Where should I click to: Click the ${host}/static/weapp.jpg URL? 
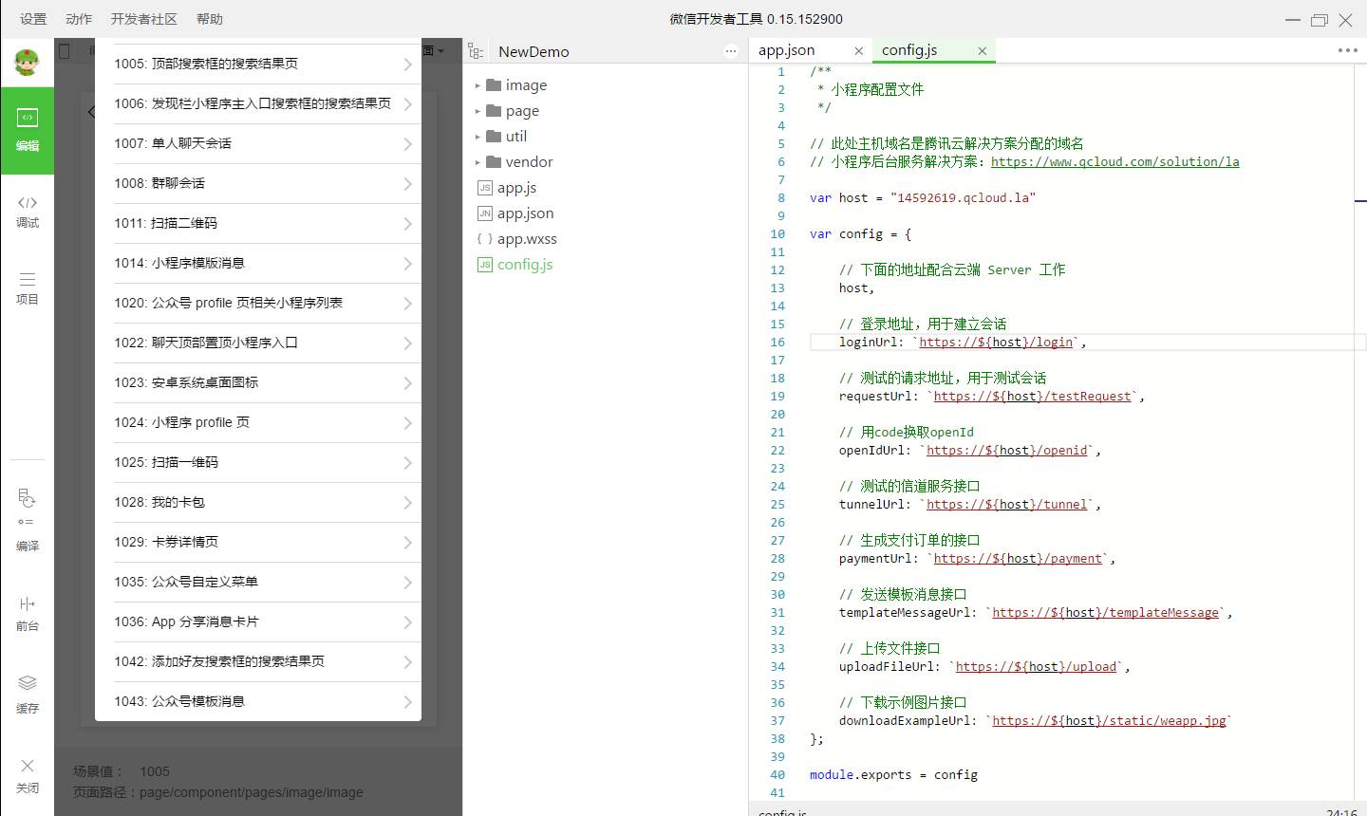click(1109, 721)
